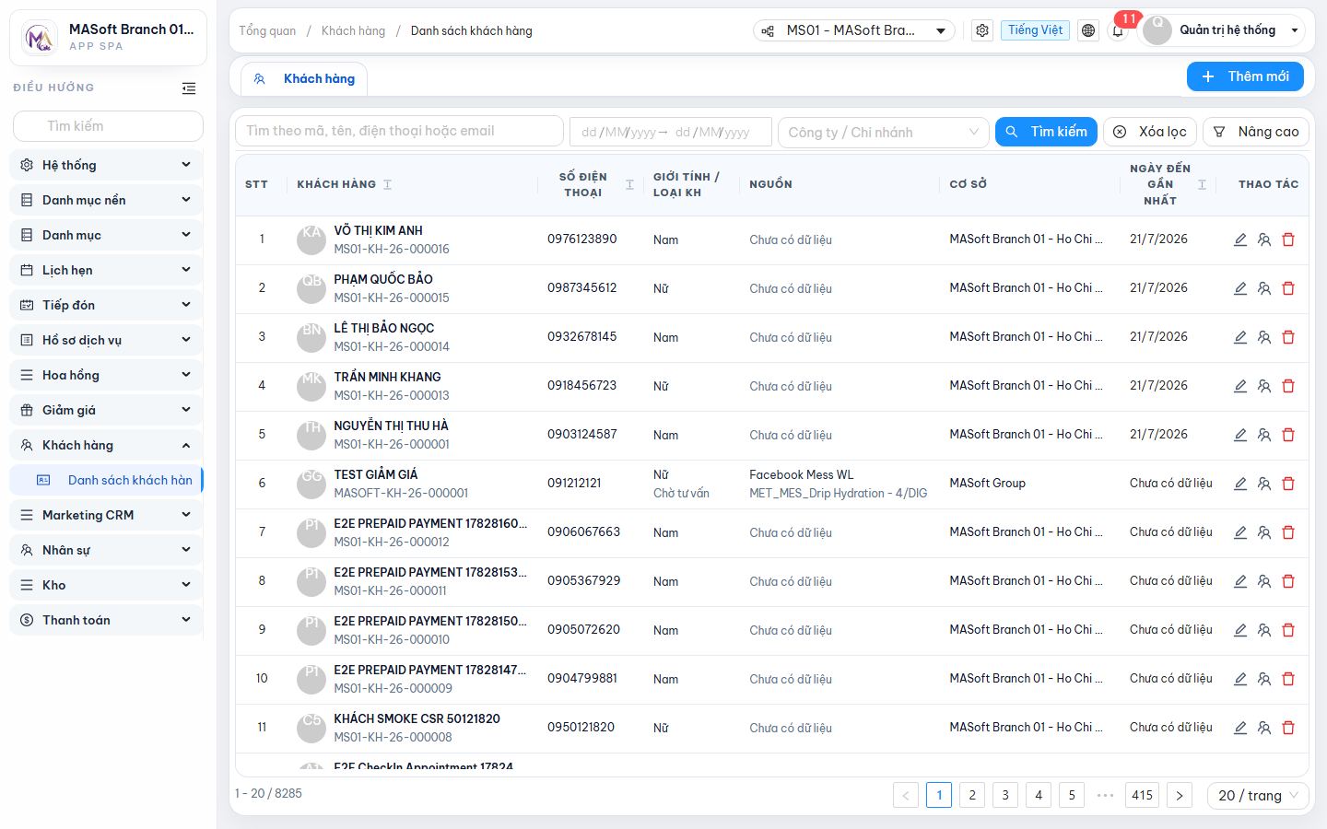Click next page arrow
This screenshot has width=1327, height=829.
pos(1180,795)
